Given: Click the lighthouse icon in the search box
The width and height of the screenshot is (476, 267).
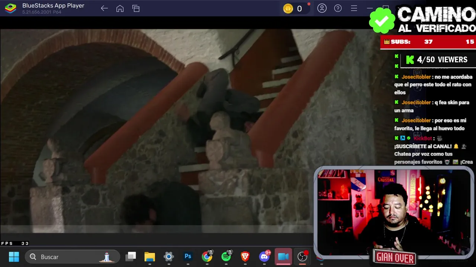Looking at the screenshot, I should pyautogui.click(x=107, y=257).
